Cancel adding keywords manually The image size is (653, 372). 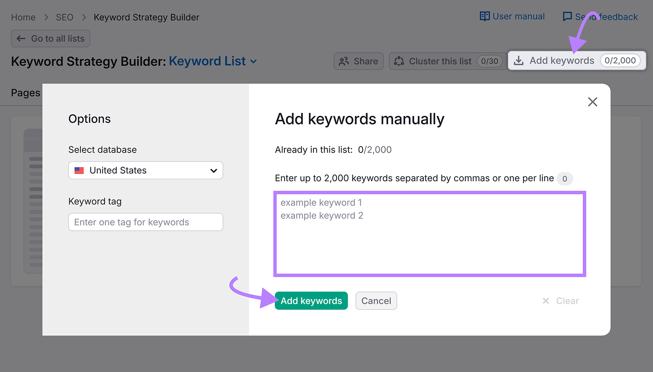pyautogui.click(x=376, y=301)
